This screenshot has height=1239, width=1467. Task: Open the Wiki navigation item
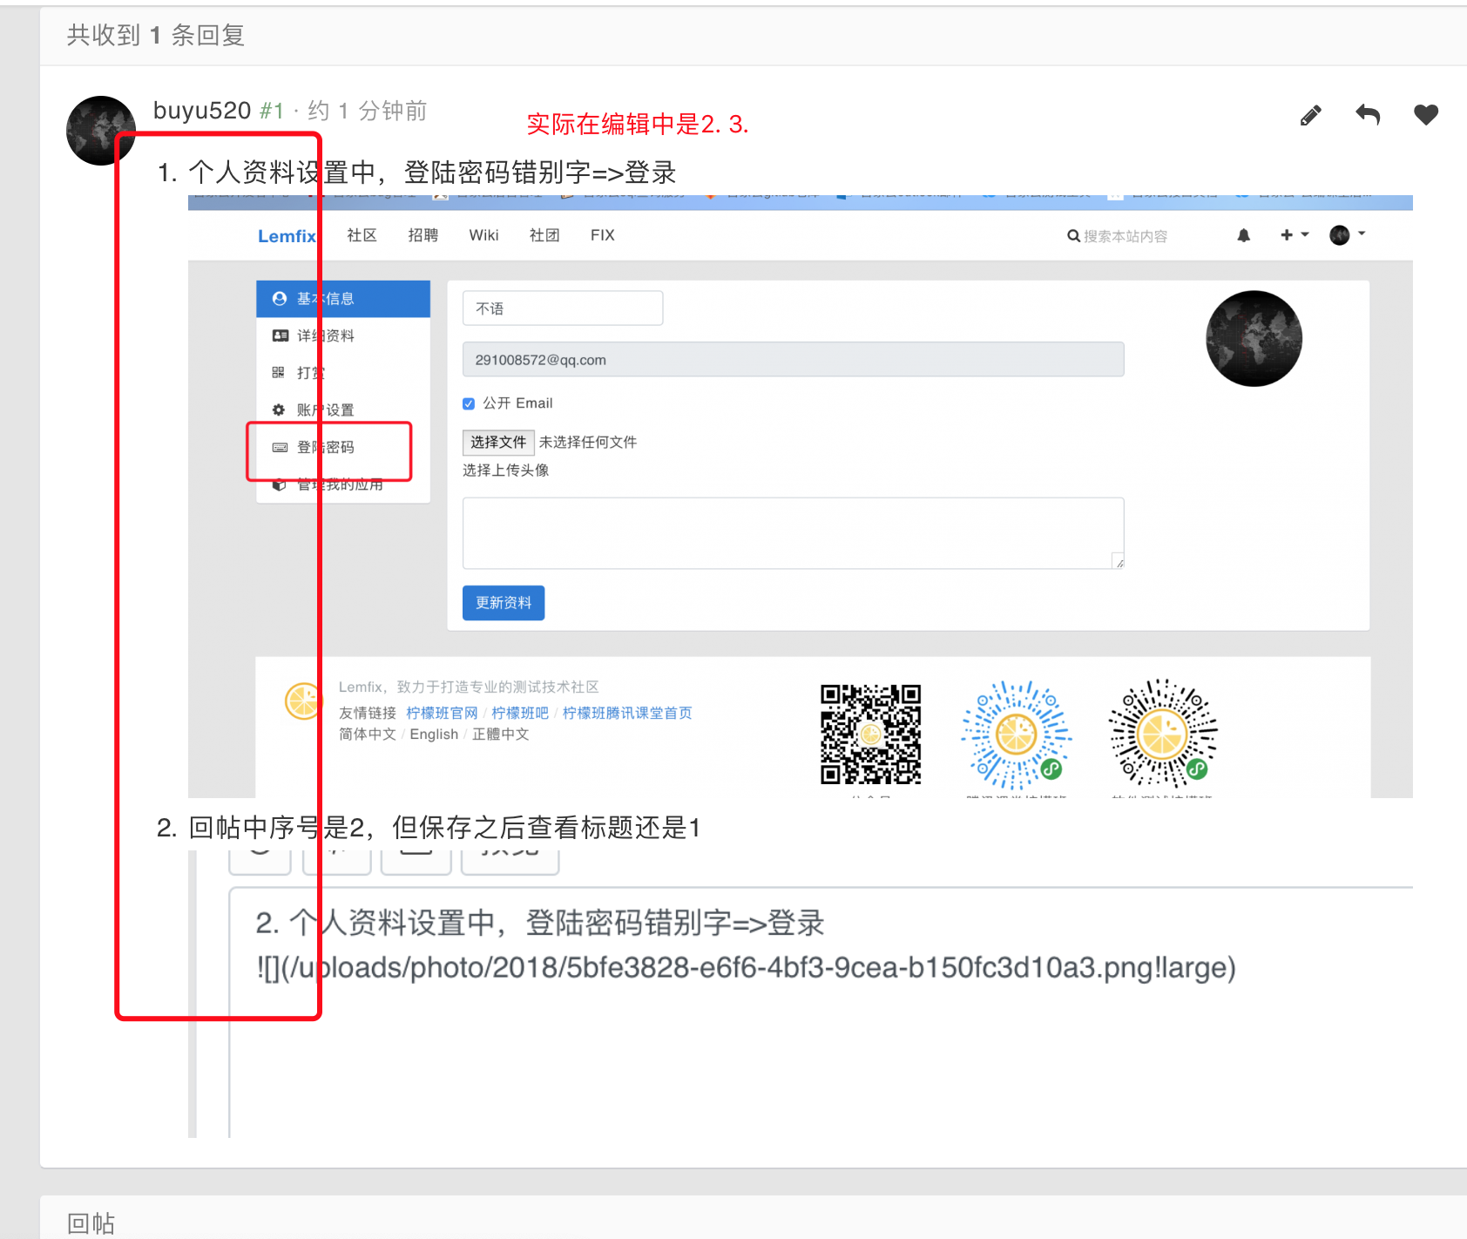483,235
